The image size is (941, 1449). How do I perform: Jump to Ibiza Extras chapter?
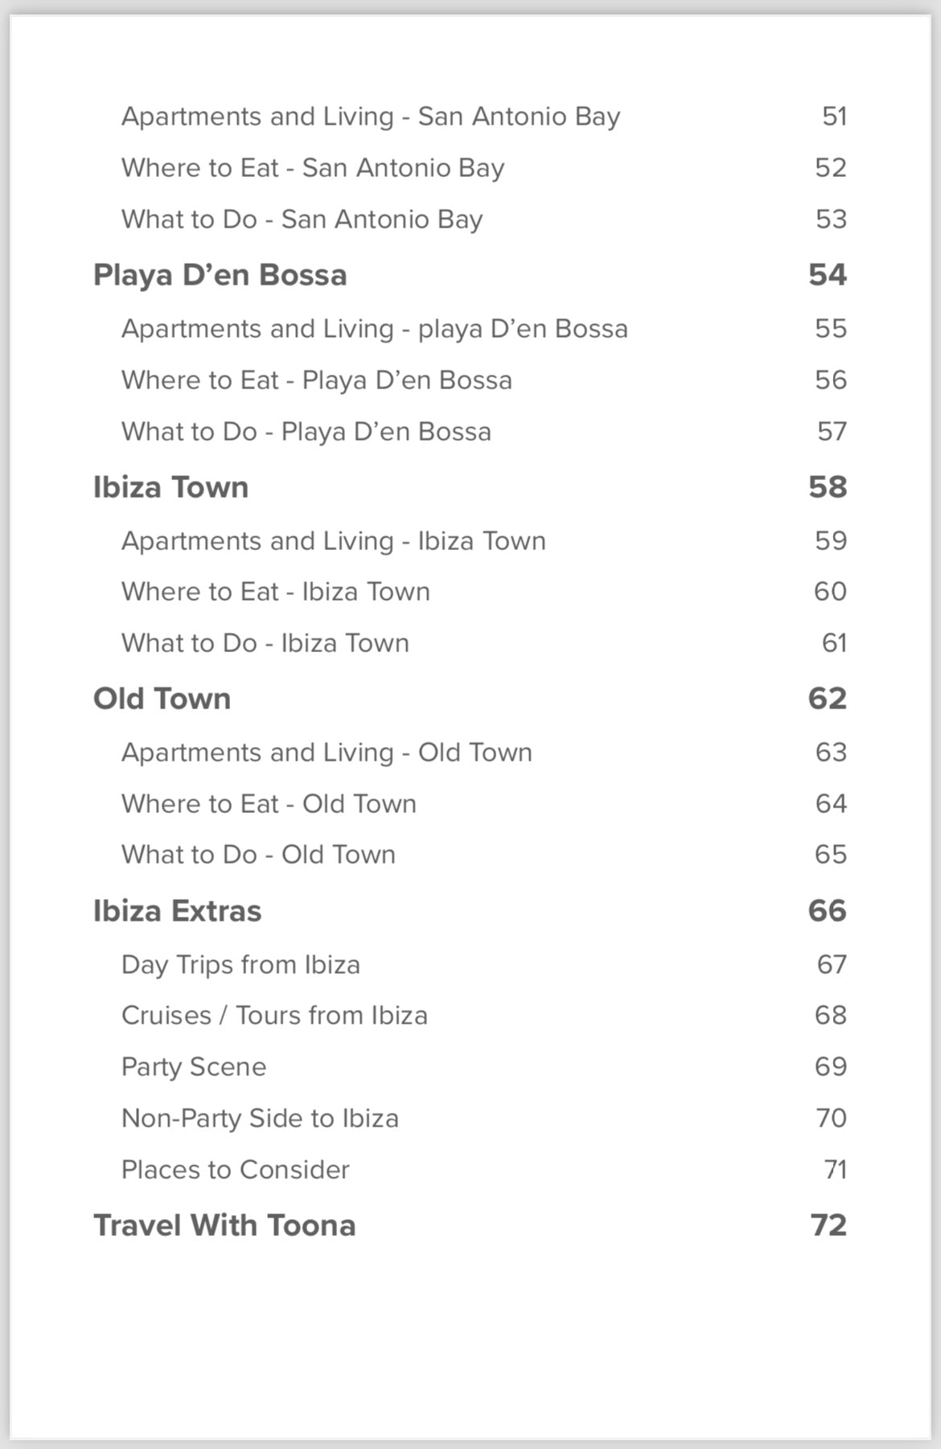(x=177, y=911)
